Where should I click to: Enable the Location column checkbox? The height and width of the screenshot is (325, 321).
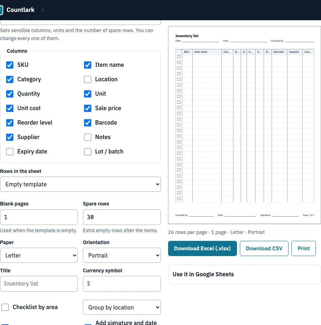click(88, 79)
